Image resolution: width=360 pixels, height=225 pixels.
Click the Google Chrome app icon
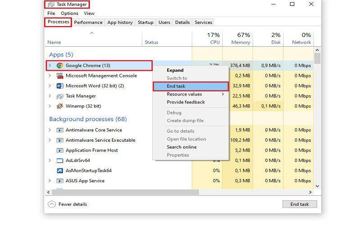[x=60, y=66]
